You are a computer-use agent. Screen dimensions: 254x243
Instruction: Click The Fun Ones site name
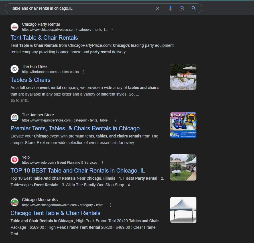[35, 66]
